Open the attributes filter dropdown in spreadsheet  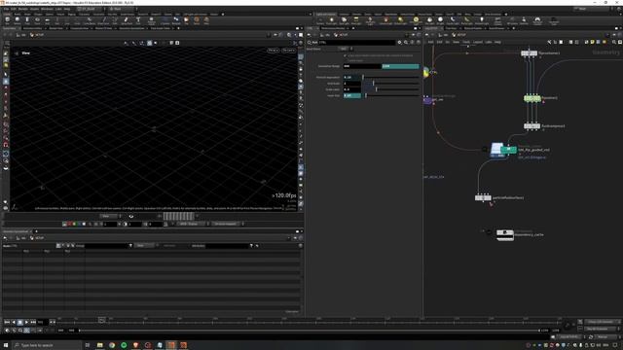pos(251,246)
